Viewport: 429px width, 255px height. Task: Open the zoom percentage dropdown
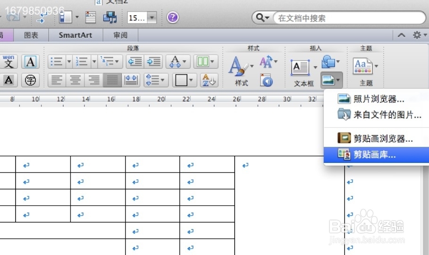click(x=152, y=18)
